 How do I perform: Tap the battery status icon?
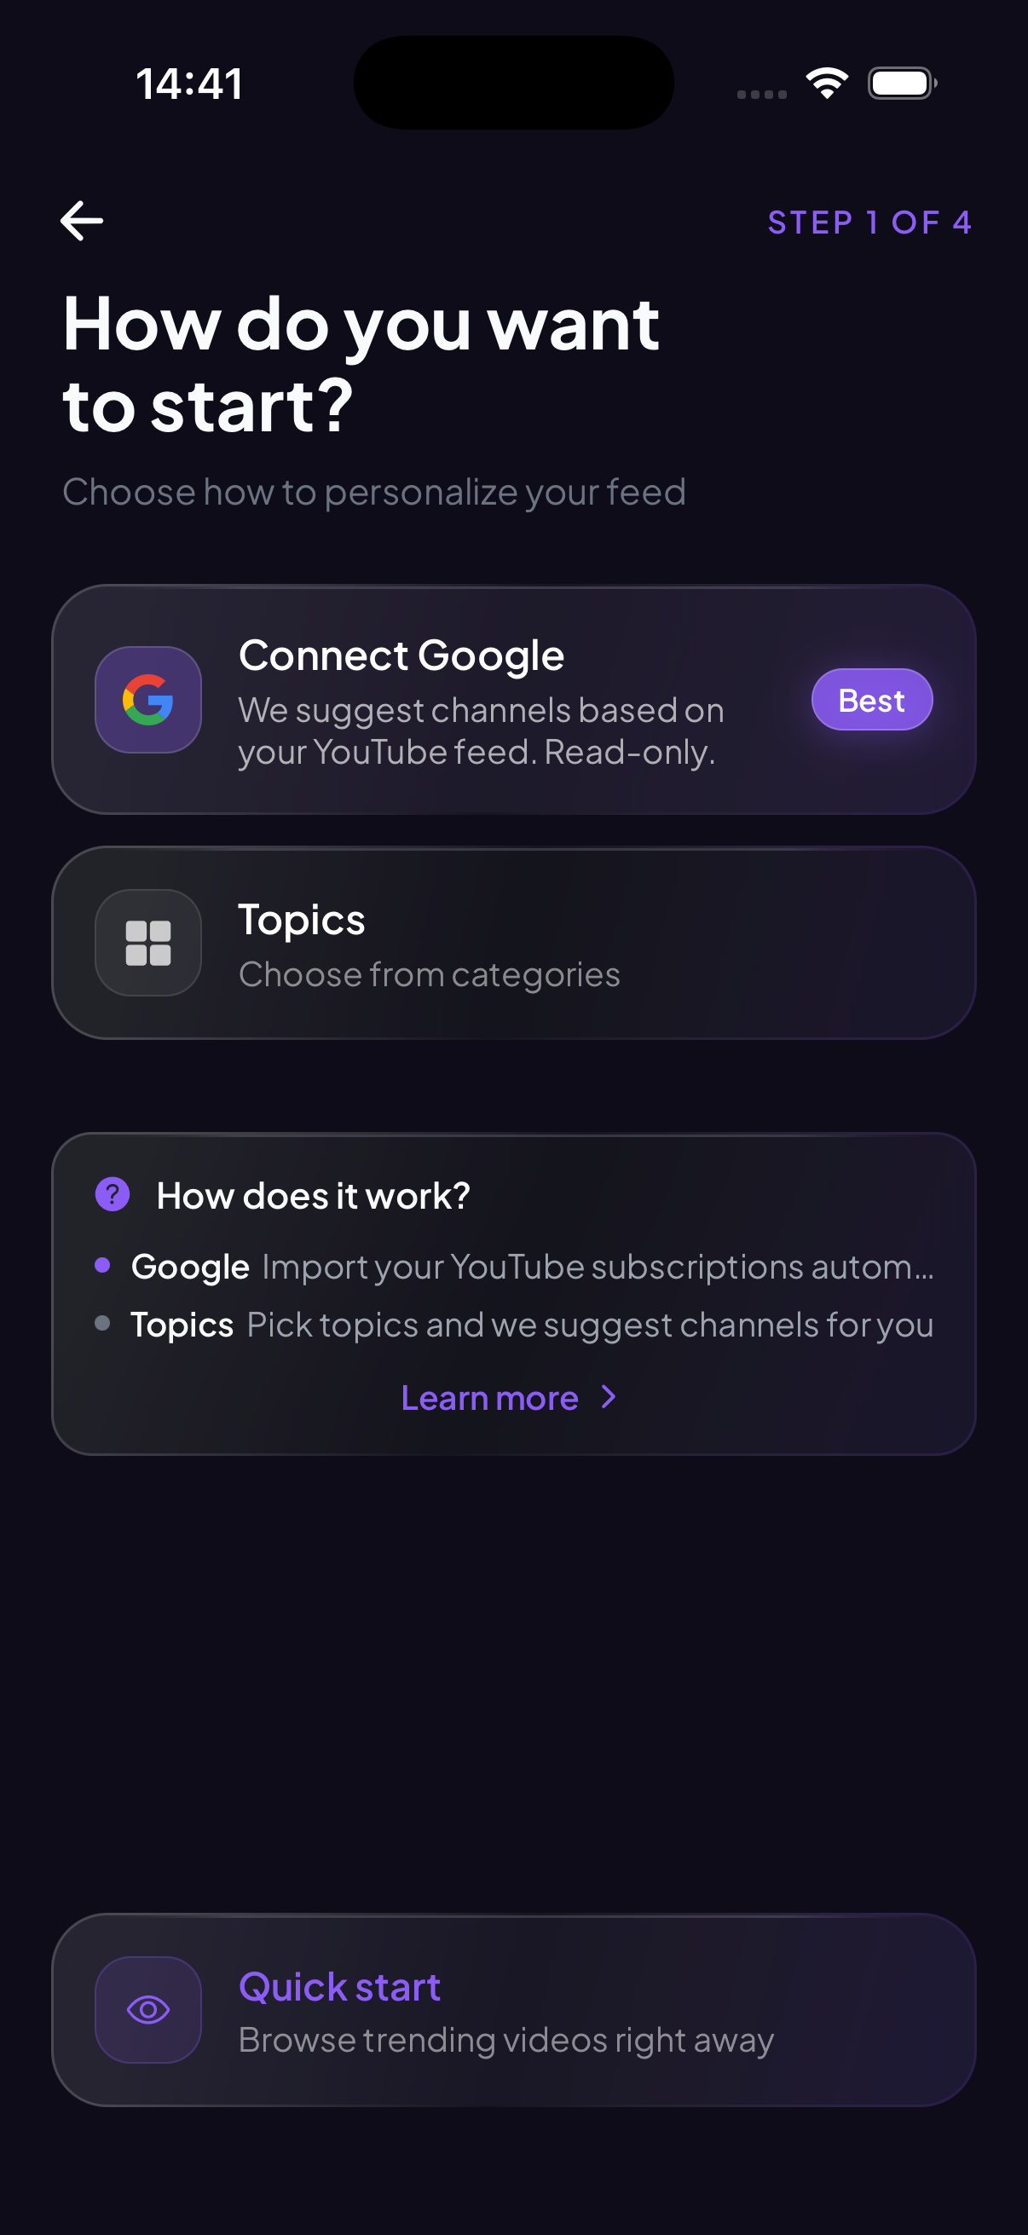click(901, 84)
